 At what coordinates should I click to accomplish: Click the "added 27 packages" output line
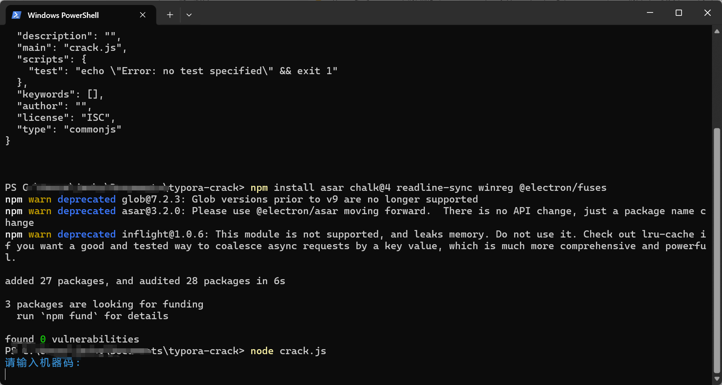145,281
